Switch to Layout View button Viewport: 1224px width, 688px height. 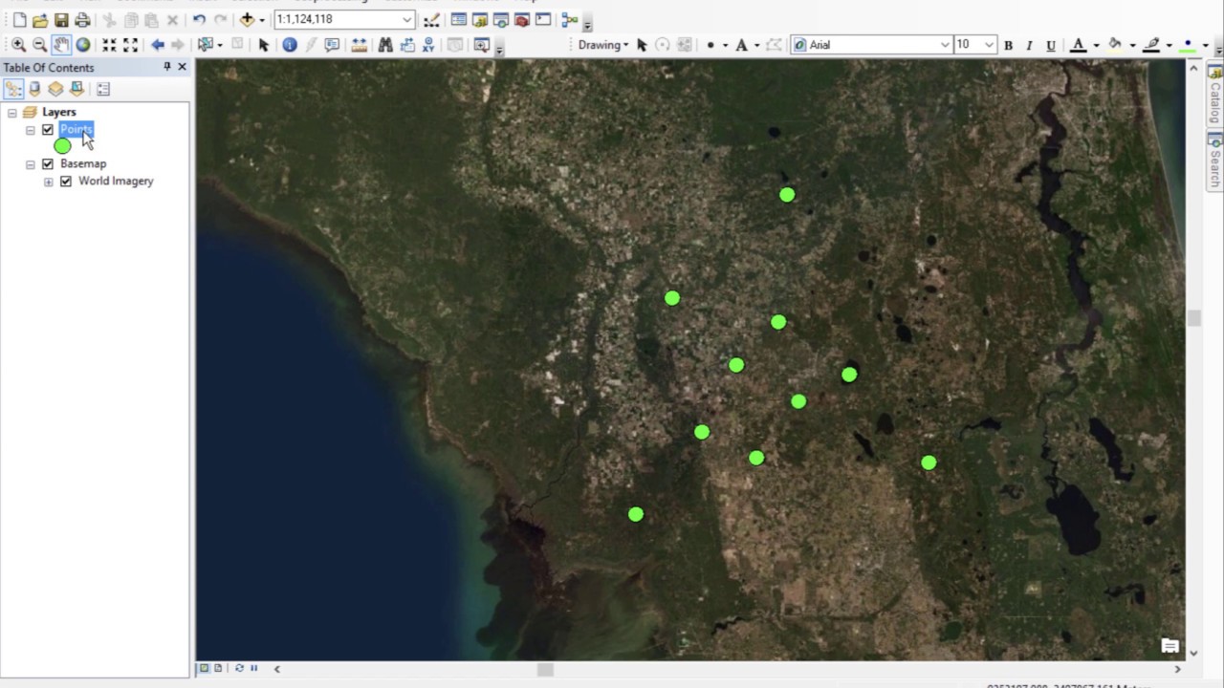(218, 669)
